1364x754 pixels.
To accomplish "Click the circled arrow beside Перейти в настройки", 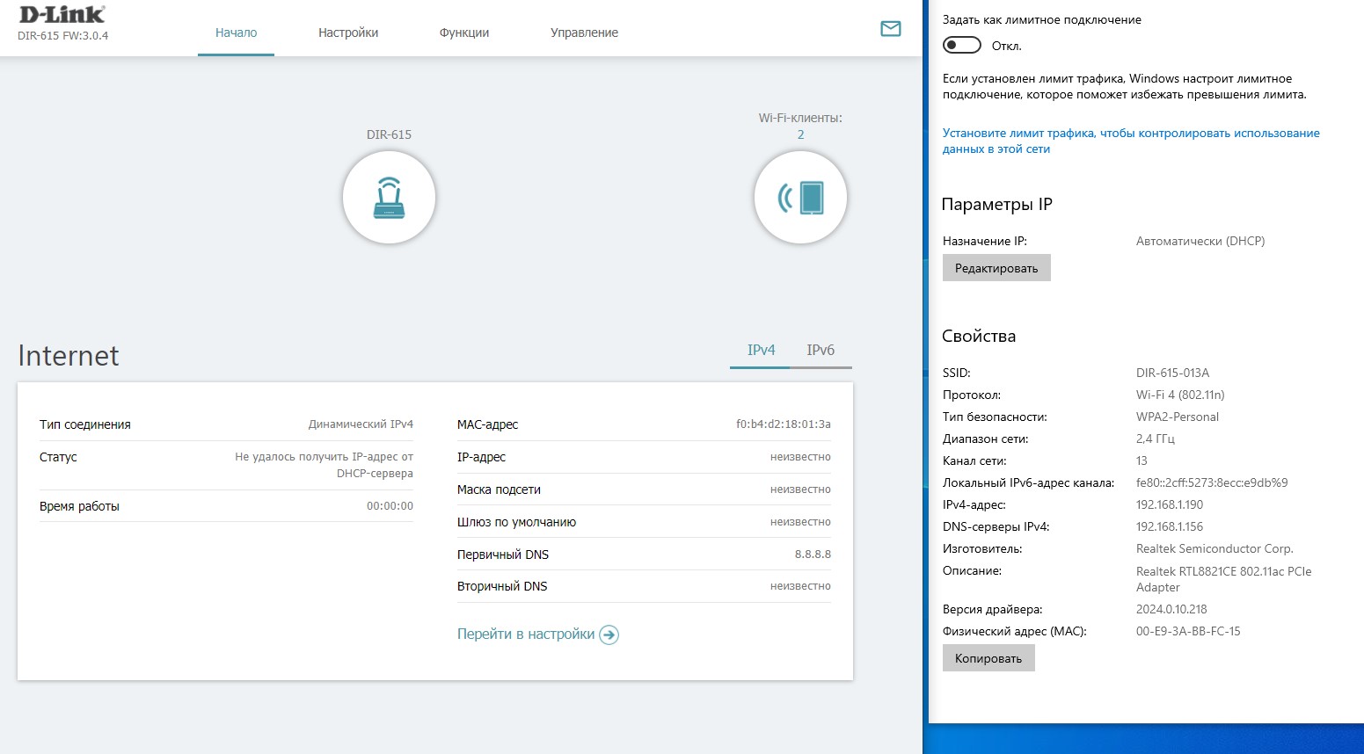I will 609,634.
